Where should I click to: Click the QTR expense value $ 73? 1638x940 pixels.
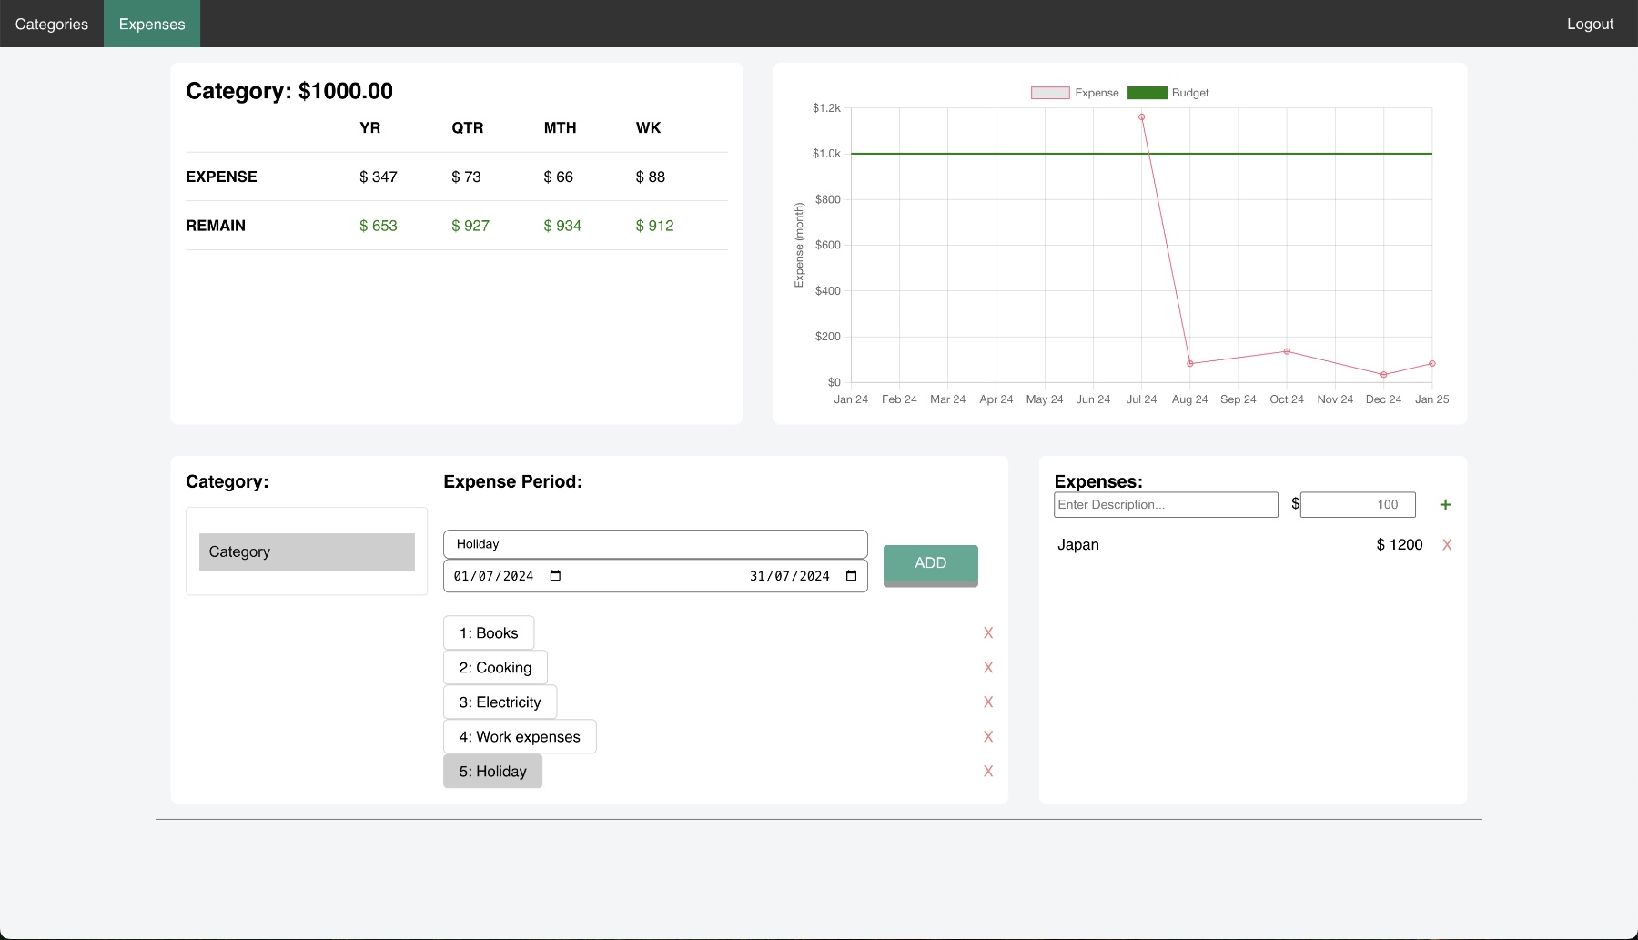466,177
